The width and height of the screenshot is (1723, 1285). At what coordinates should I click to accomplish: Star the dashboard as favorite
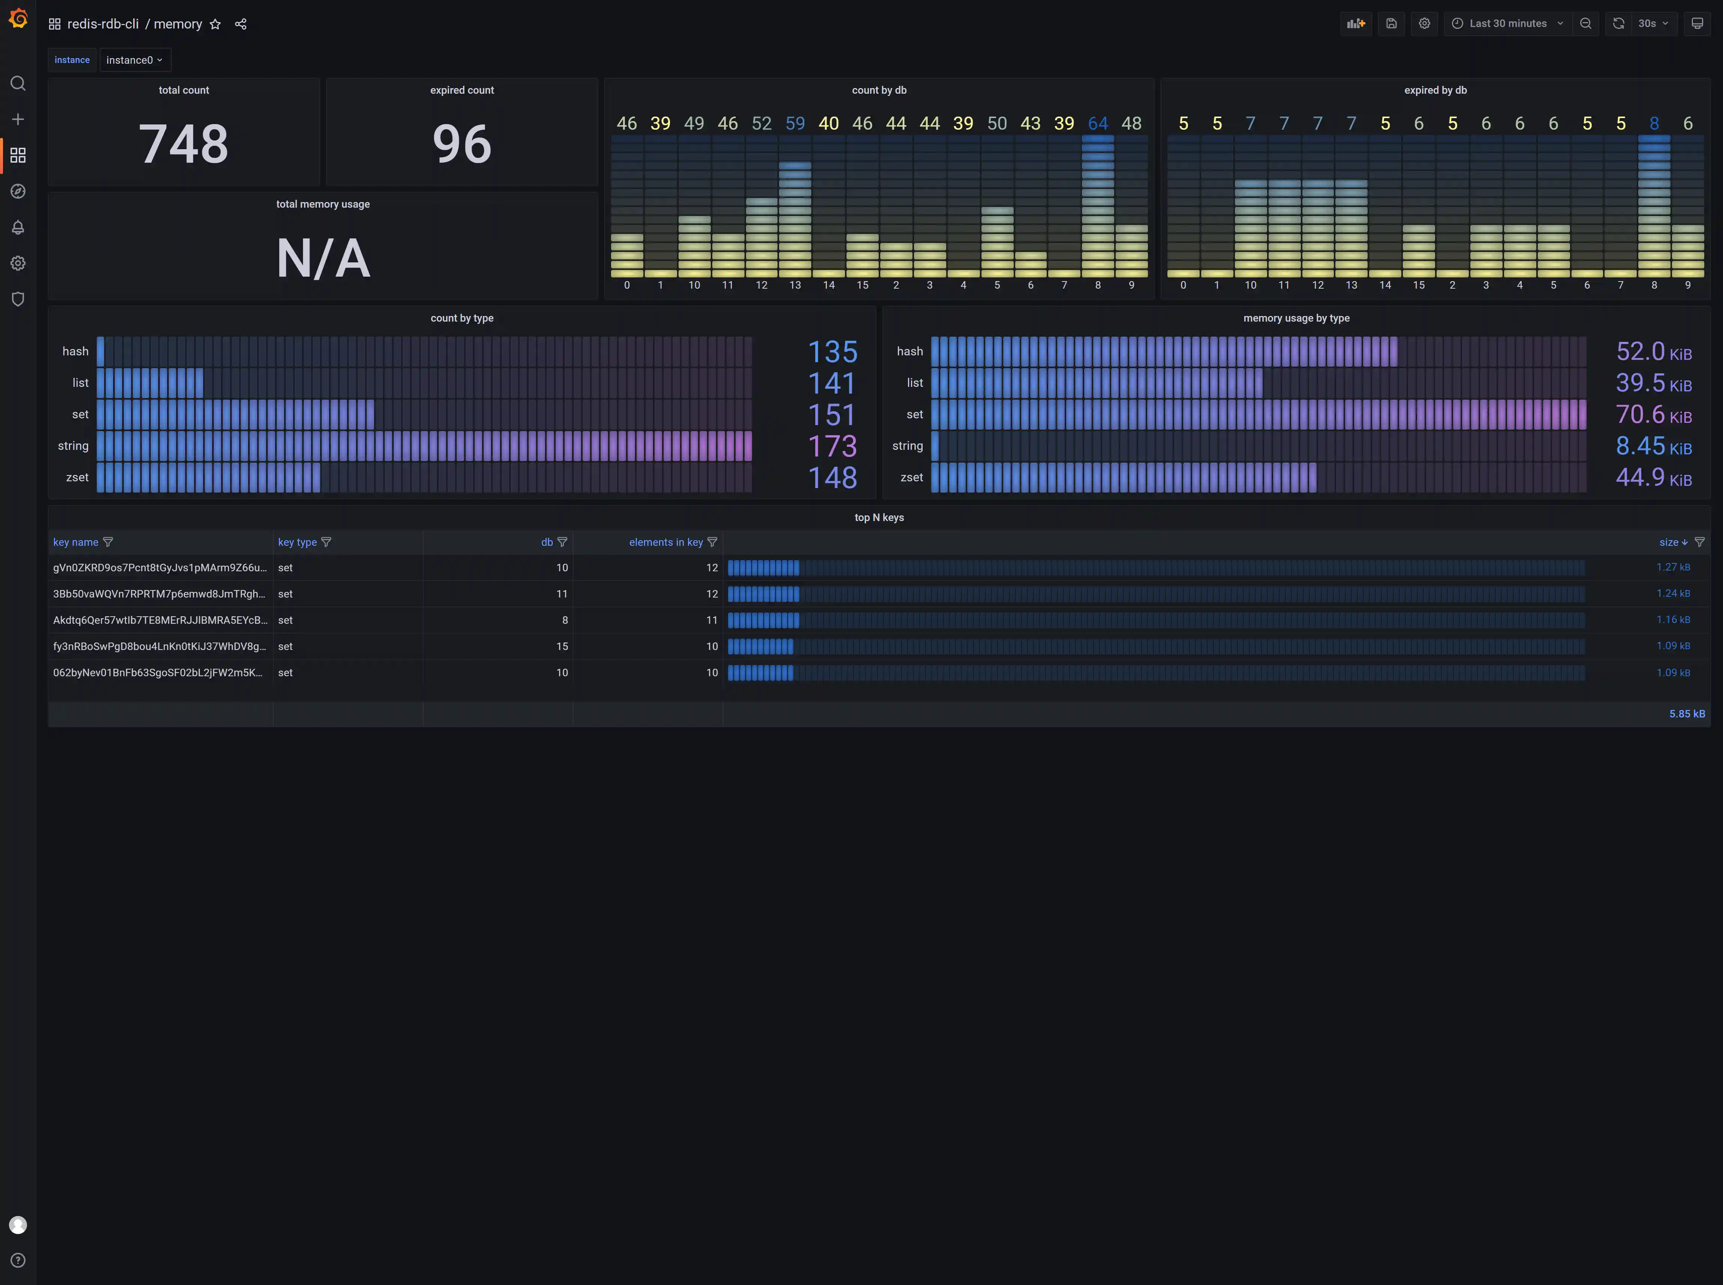[x=216, y=24]
